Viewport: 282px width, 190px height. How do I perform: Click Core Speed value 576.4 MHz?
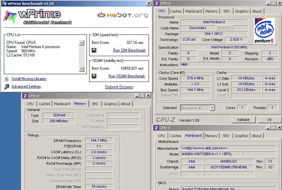(x=195, y=78)
